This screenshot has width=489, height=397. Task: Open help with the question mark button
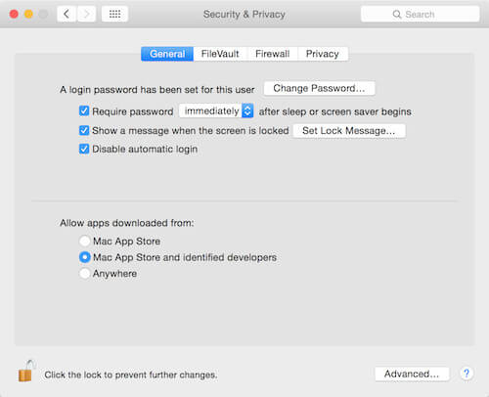coord(467,374)
